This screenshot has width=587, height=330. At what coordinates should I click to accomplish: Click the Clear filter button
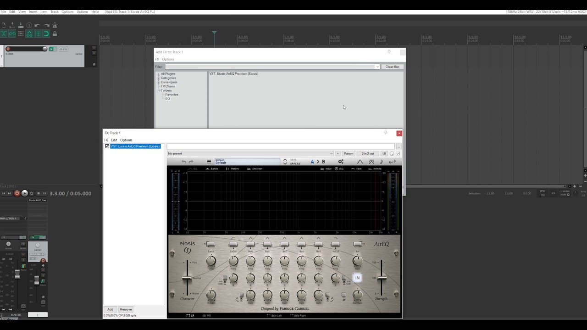click(x=392, y=66)
